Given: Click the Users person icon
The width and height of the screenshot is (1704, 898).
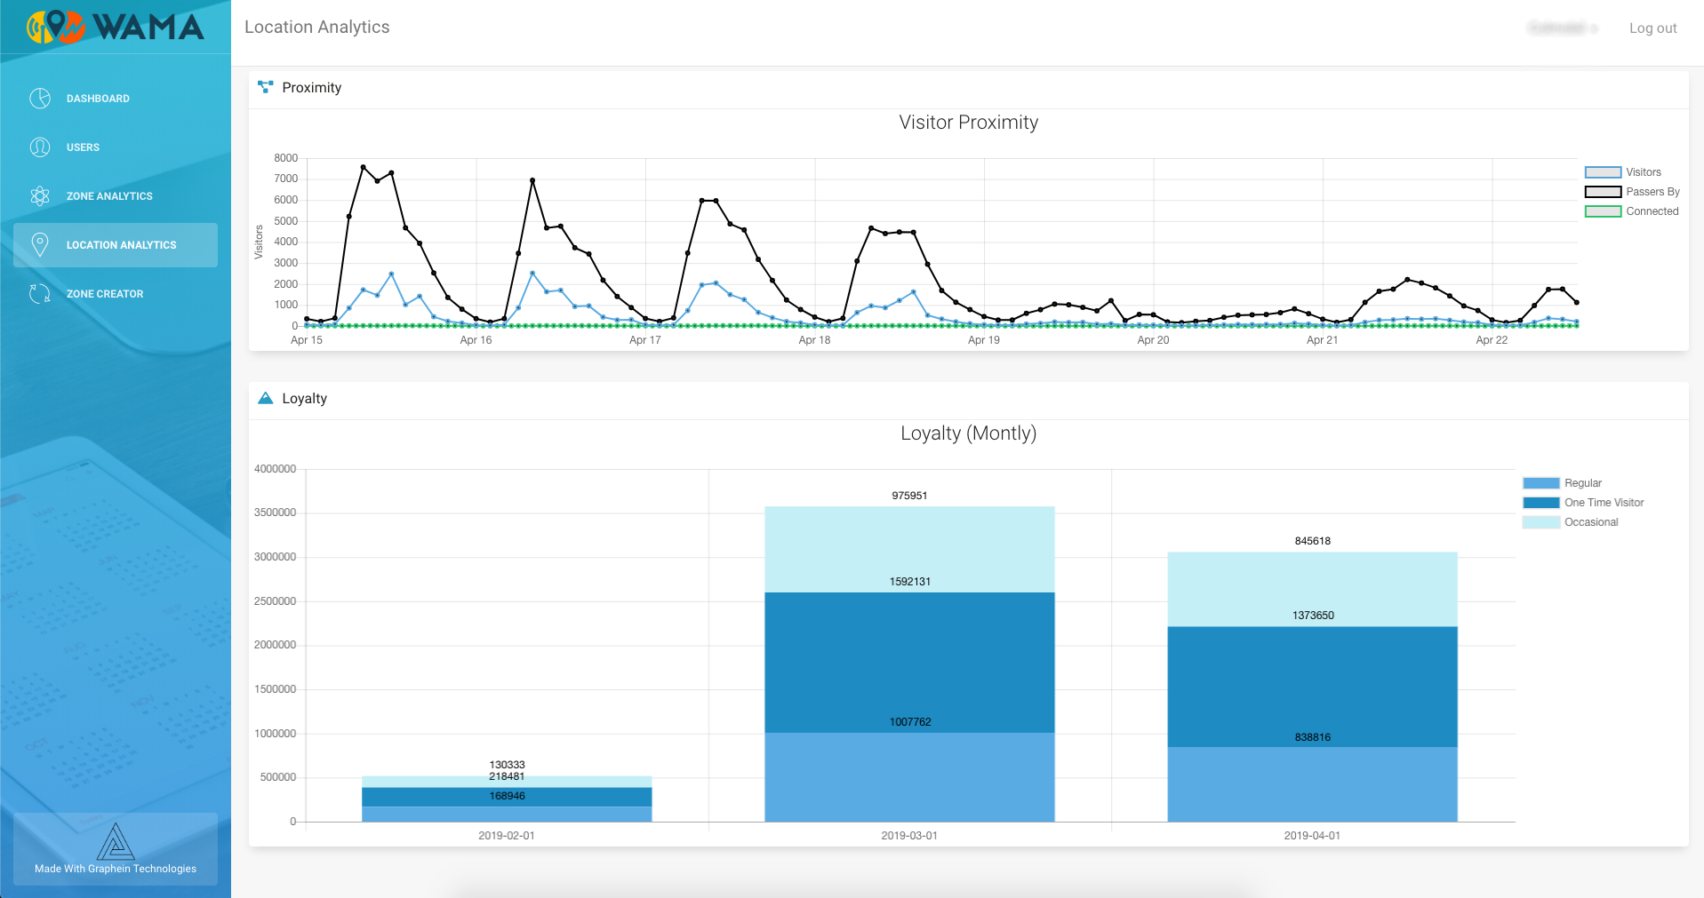Looking at the screenshot, I should [x=40, y=147].
